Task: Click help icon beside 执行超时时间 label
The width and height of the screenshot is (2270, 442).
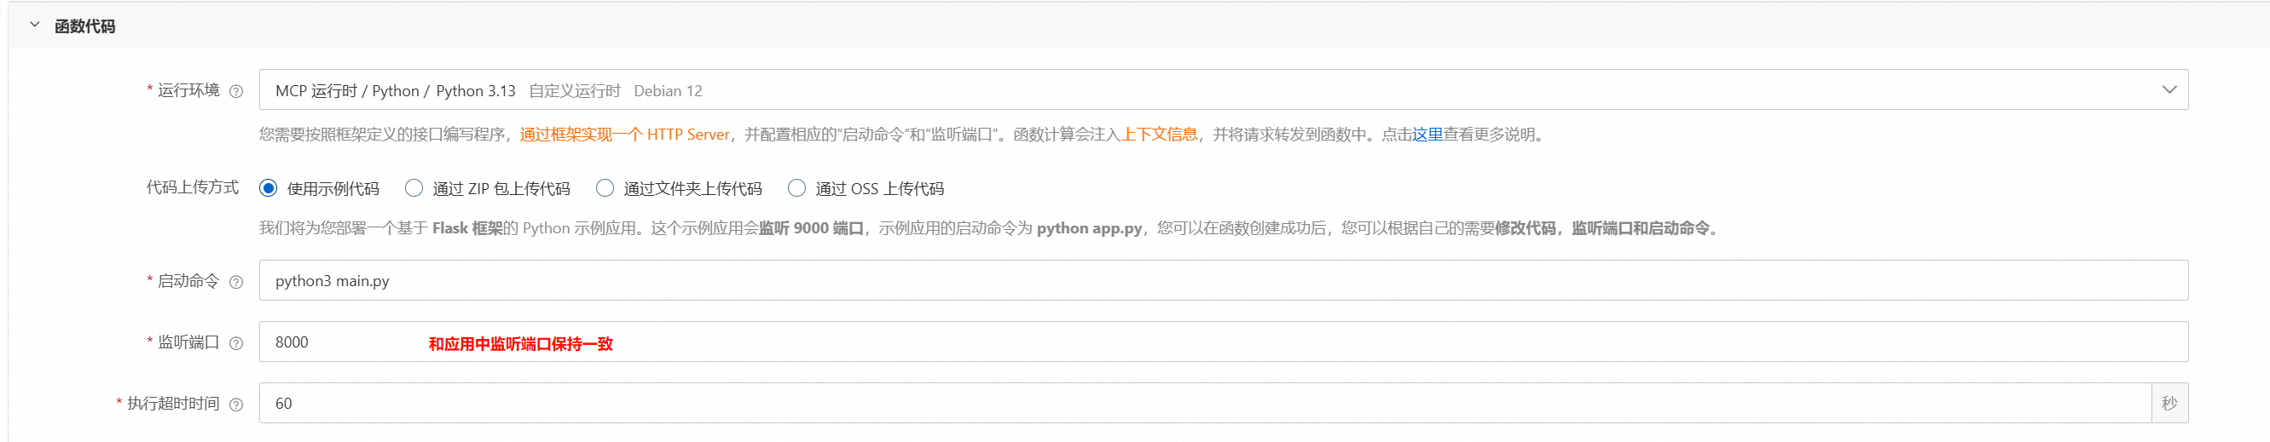Action: coord(236,405)
